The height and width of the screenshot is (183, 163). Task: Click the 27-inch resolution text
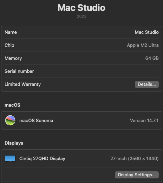tap(135, 158)
